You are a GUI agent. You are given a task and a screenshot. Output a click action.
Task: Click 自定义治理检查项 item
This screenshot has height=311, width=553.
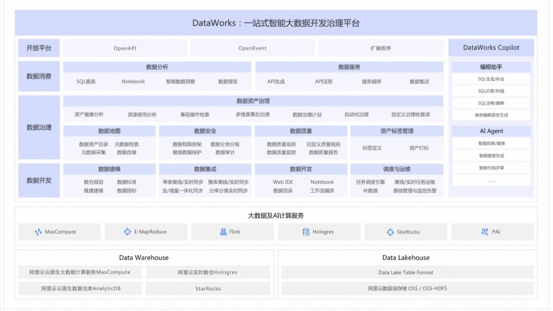[411, 115]
